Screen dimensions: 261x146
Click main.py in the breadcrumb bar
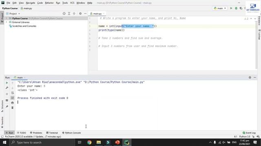click(x=26, y=8)
